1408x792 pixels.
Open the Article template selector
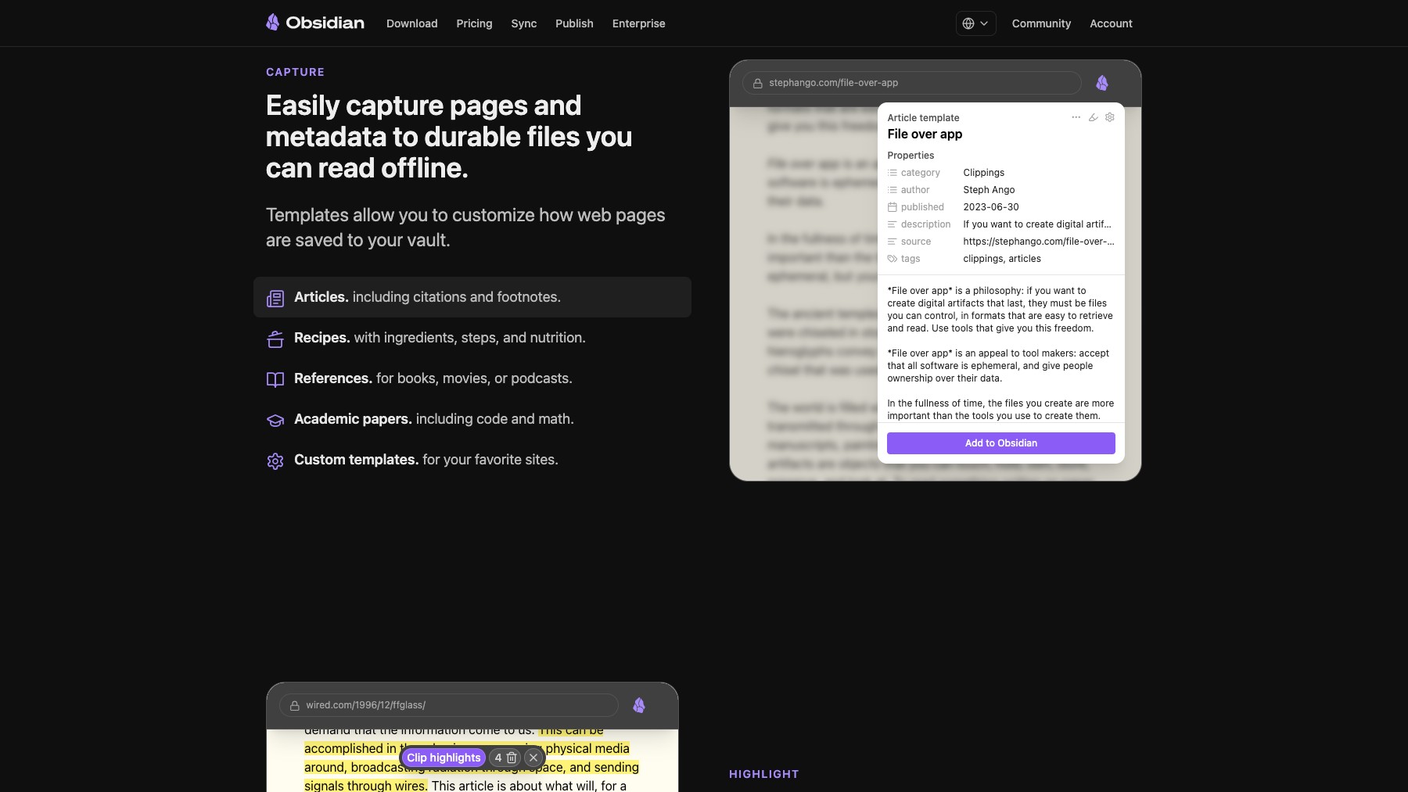pos(923,118)
